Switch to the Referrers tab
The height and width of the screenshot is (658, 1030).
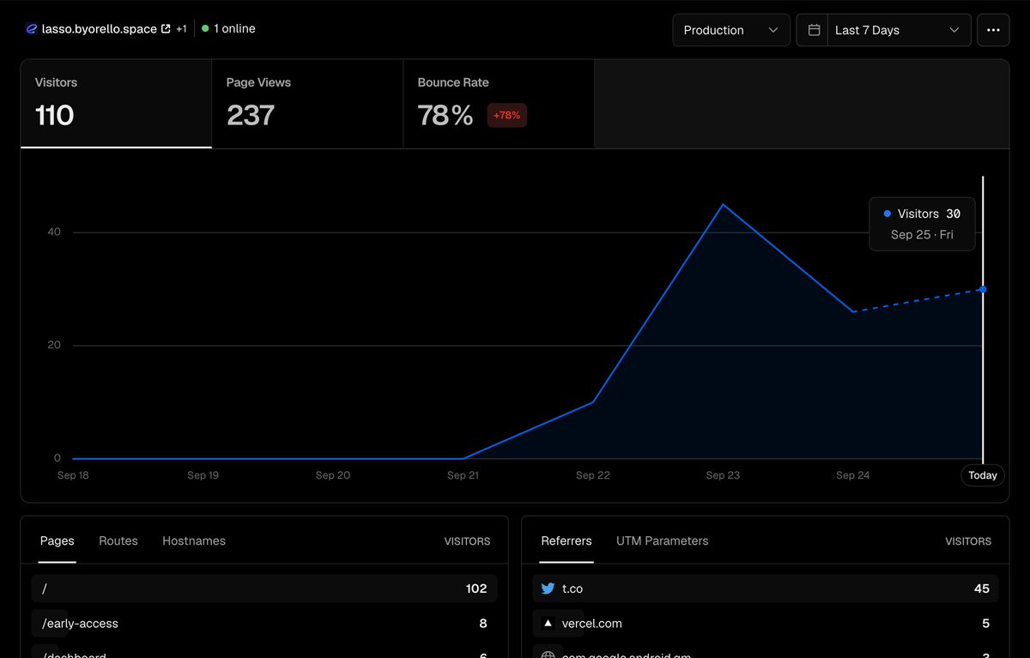point(566,541)
